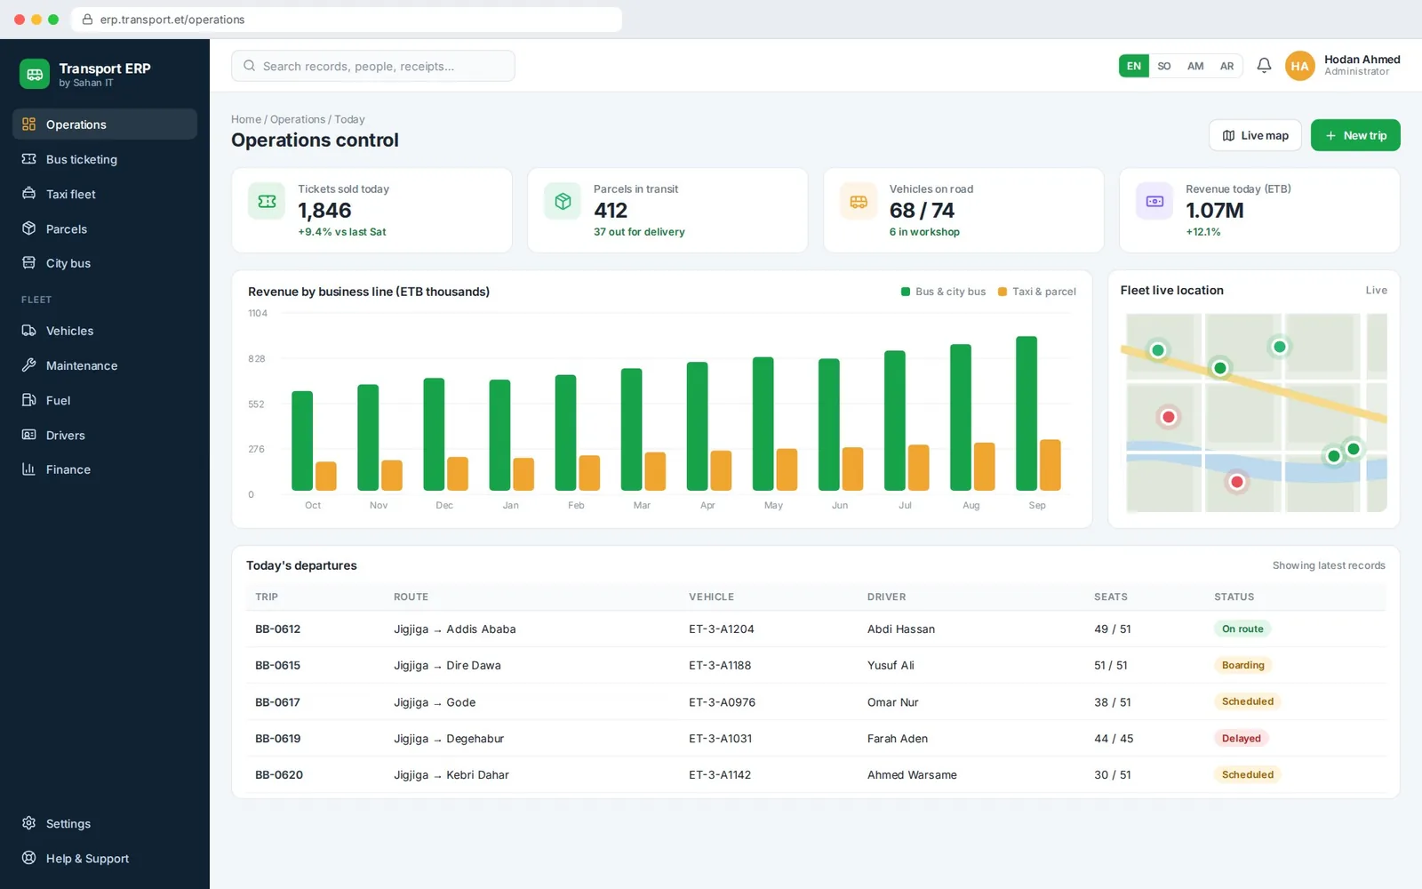Click the Fleet live location map
Image resolution: width=1422 pixels, height=889 pixels.
click(1257, 412)
